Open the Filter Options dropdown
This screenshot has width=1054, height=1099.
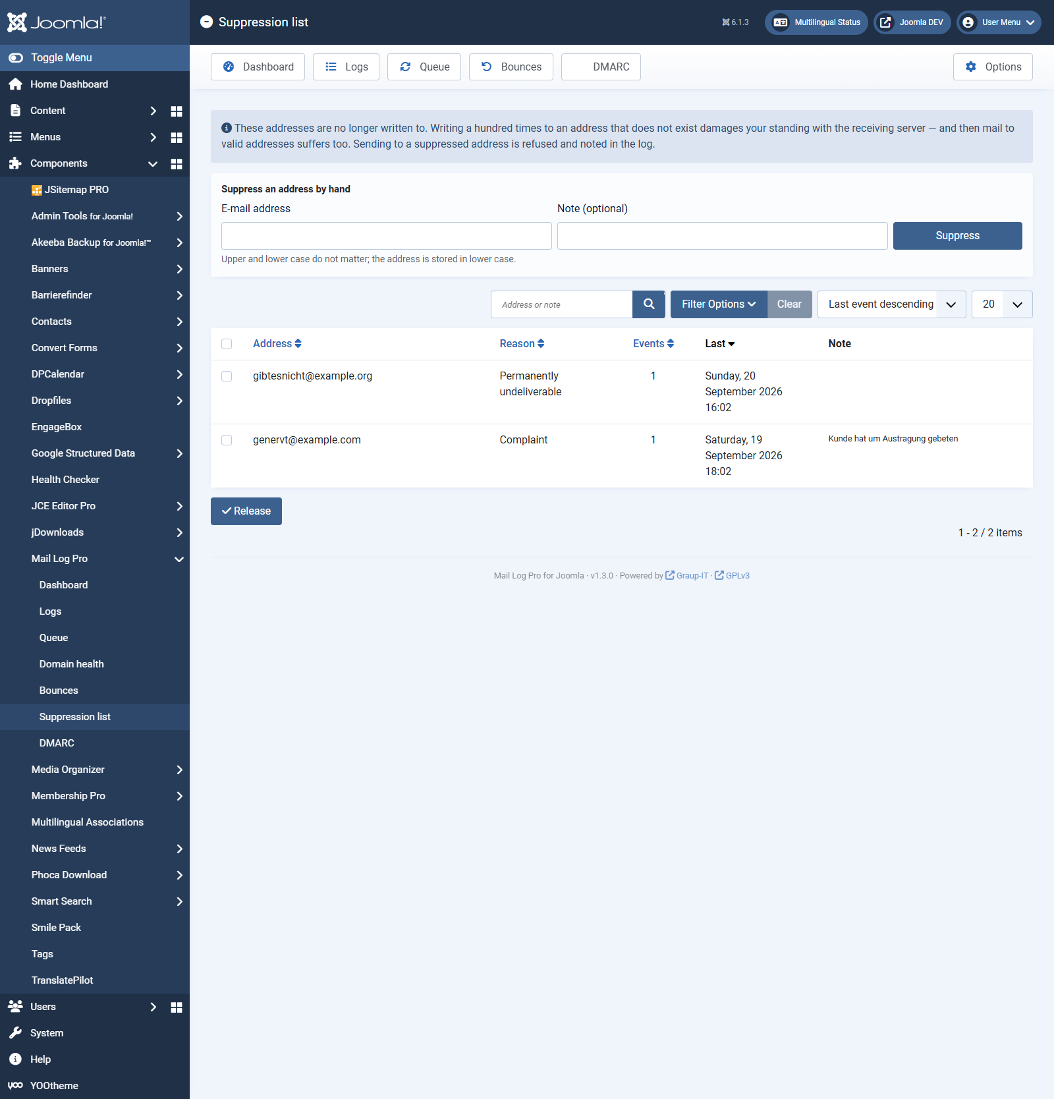[x=719, y=304]
